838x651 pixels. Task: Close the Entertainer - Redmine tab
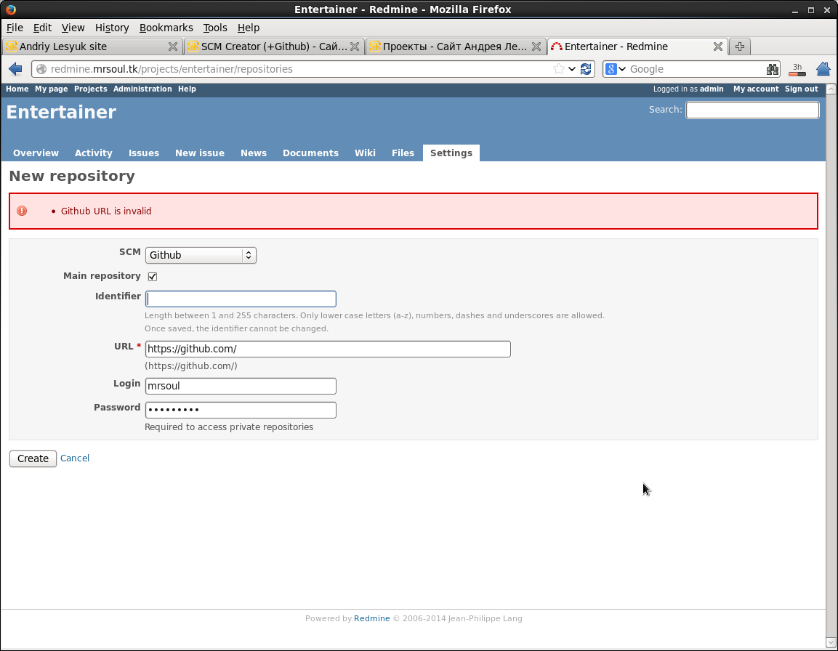[x=718, y=46]
